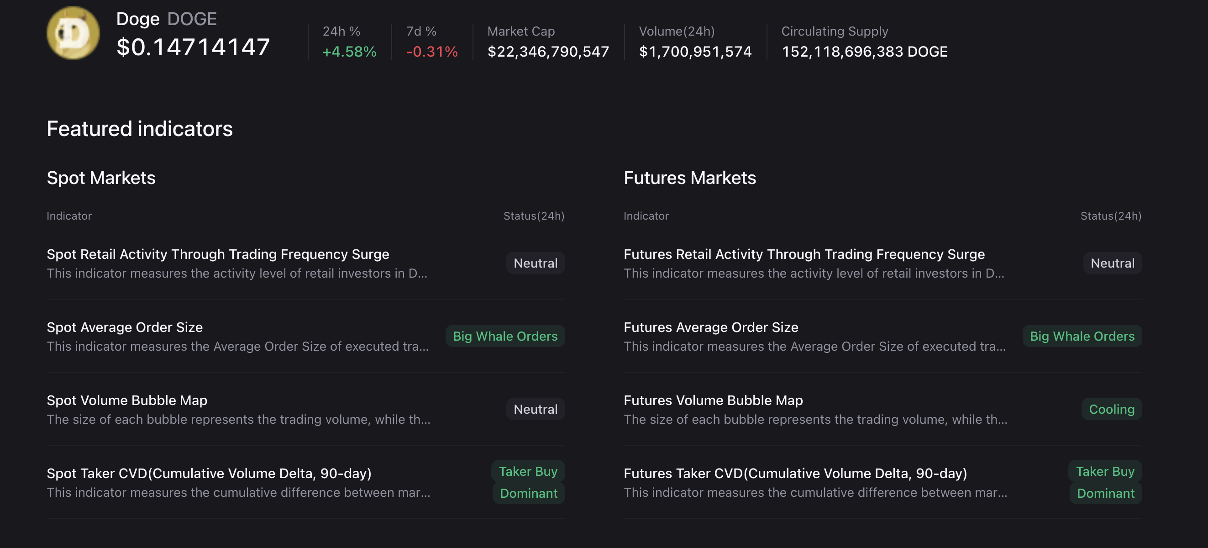
Task: Toggle the 24h Status column header in Spot Markets
Action: tap(534, 216)
